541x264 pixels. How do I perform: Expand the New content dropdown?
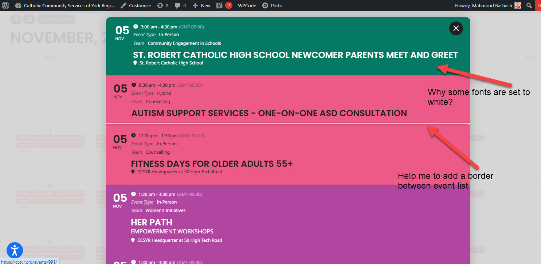(x=201, y=5)
